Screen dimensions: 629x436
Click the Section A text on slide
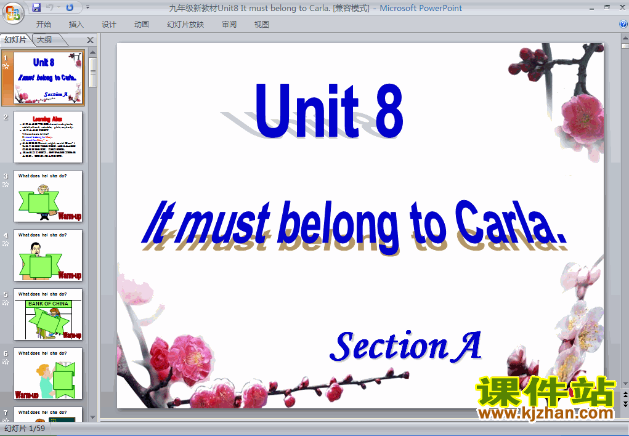[405, 345]
